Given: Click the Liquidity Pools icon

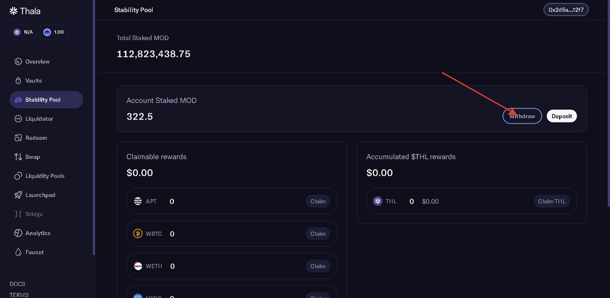Looking at the screenshot, I should pos(18,176).
